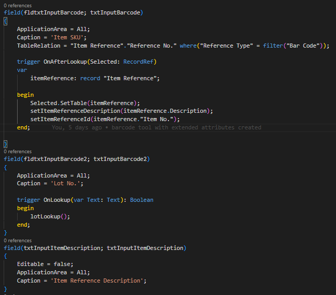The width and height of the screenshot is (336, 295).
Task: Click the 'begin' keyword of the OnAfterLookup trigger
Action: [25, 95]
